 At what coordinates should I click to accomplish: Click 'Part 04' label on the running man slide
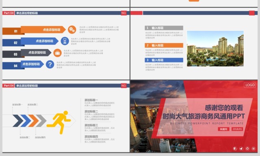9,86
